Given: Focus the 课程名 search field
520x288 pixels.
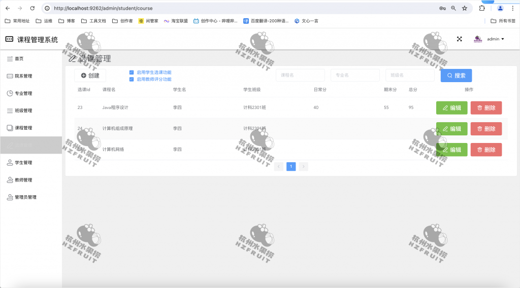Looking at the screenshot, I should click(x=300, y=75).
